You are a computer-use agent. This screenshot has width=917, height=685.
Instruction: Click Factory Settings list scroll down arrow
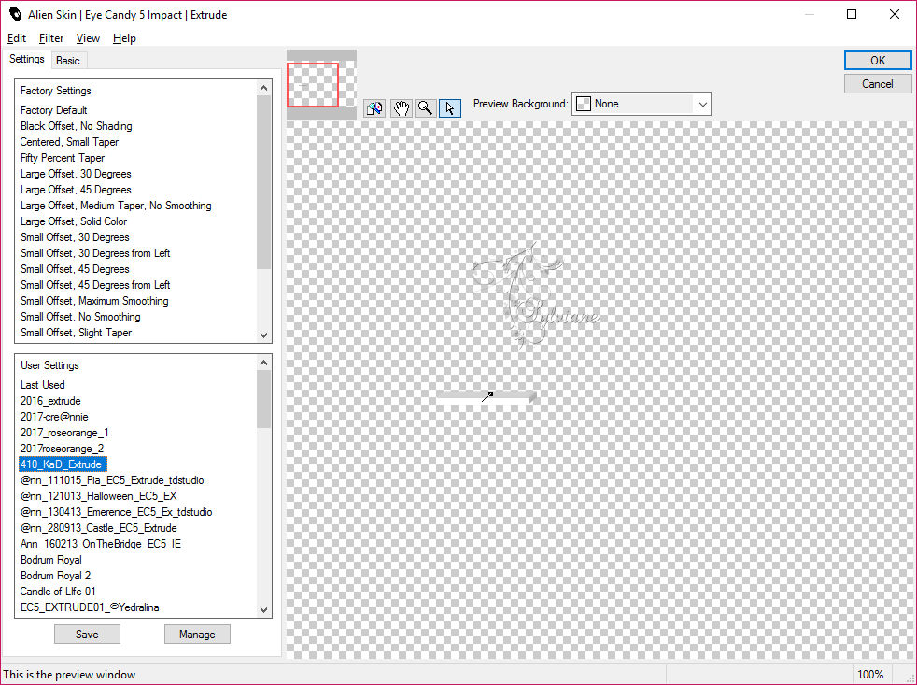click(263, 335)
